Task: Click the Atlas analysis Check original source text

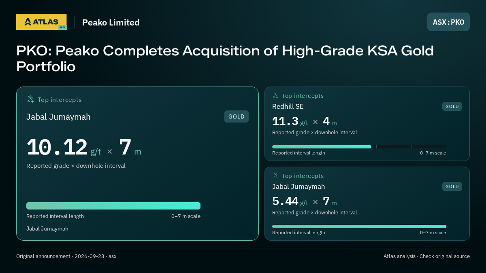Action: coord(426,256)
